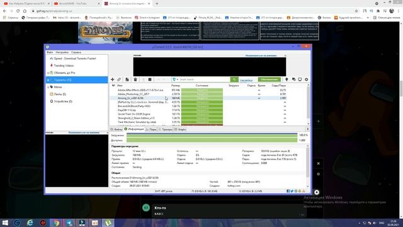
Task: Sort torrents by the Состояние column header
Action: click(x=201, y=86)
